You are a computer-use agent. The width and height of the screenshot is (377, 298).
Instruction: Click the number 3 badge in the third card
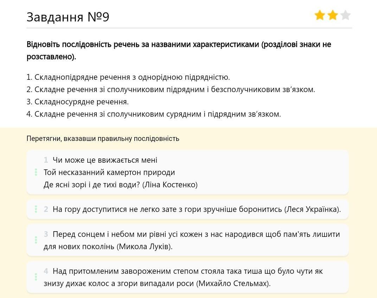pyautogui.click(x=46, y=234)
